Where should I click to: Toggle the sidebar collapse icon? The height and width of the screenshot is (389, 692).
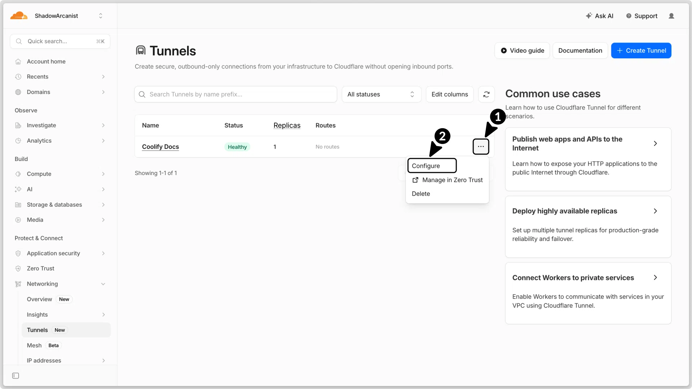pyautogui.click(x=15, y=376)
